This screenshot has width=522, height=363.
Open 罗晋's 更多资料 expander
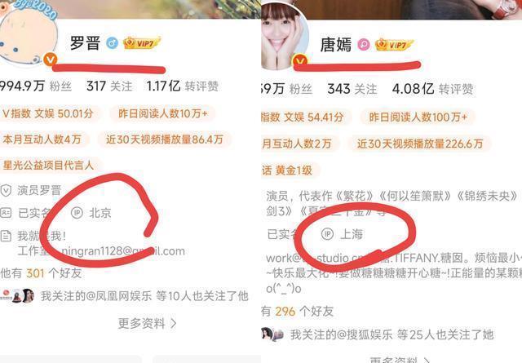tap(147, 323)
